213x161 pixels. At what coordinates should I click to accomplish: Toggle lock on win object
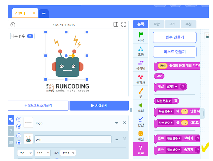click(x=19, y=143)
